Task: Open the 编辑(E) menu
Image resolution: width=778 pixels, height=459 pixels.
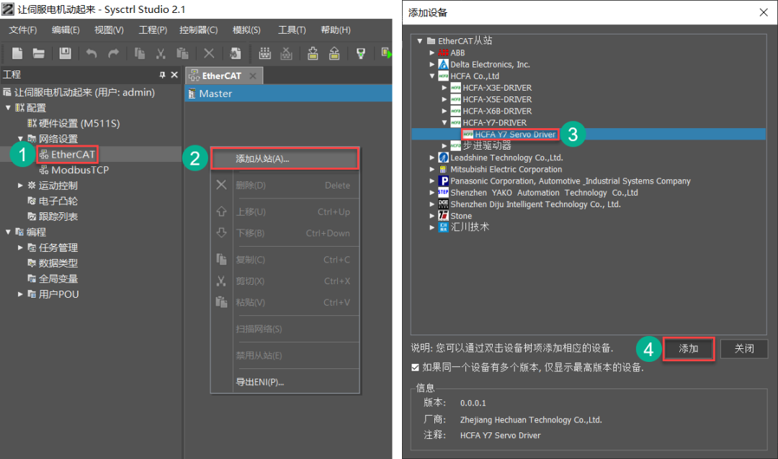Action: coord(66,29)
